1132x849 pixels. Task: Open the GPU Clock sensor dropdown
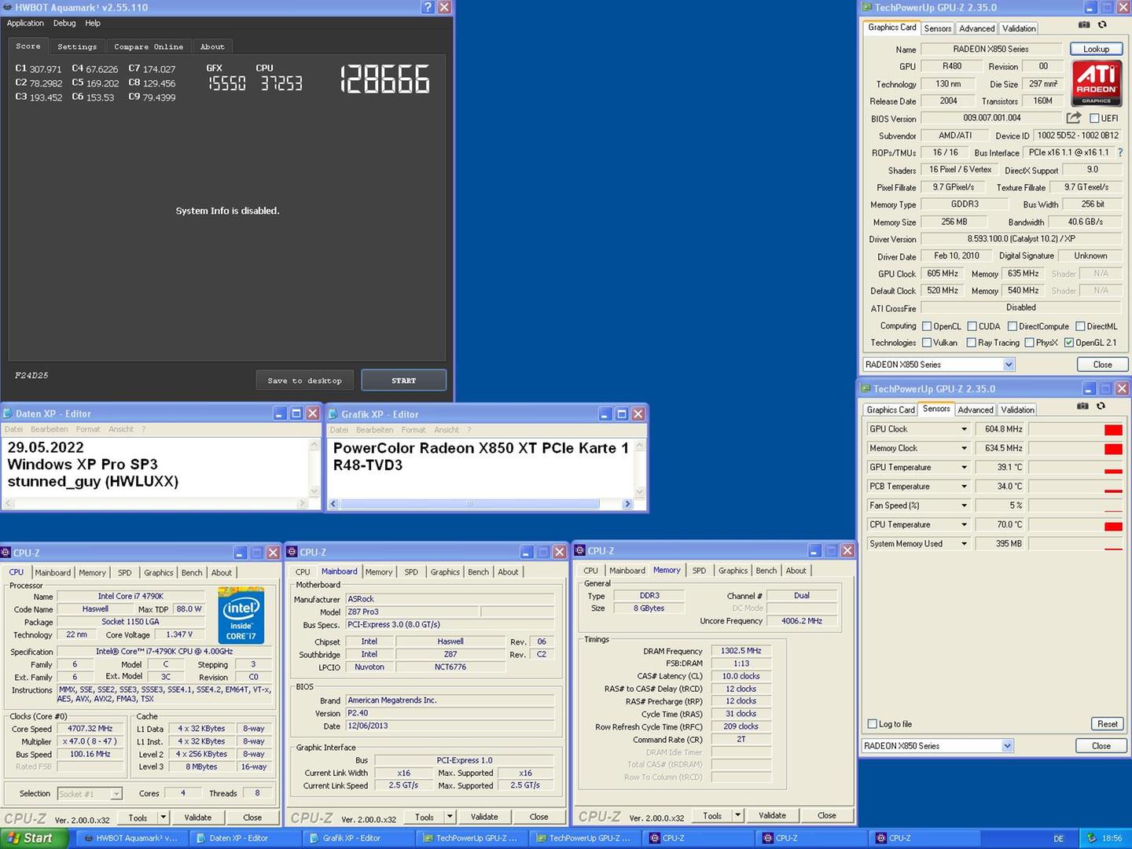pos(964,429)
